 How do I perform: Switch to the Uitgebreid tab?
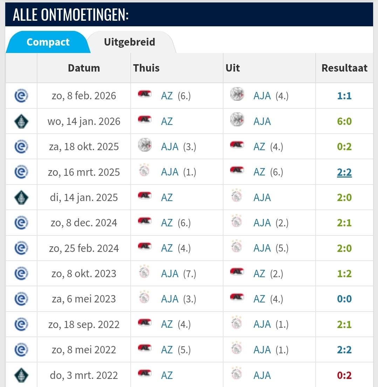[x=130, y=42]
